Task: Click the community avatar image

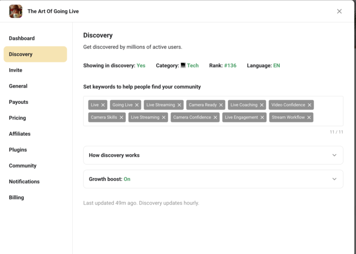Action: click(16, 11)
